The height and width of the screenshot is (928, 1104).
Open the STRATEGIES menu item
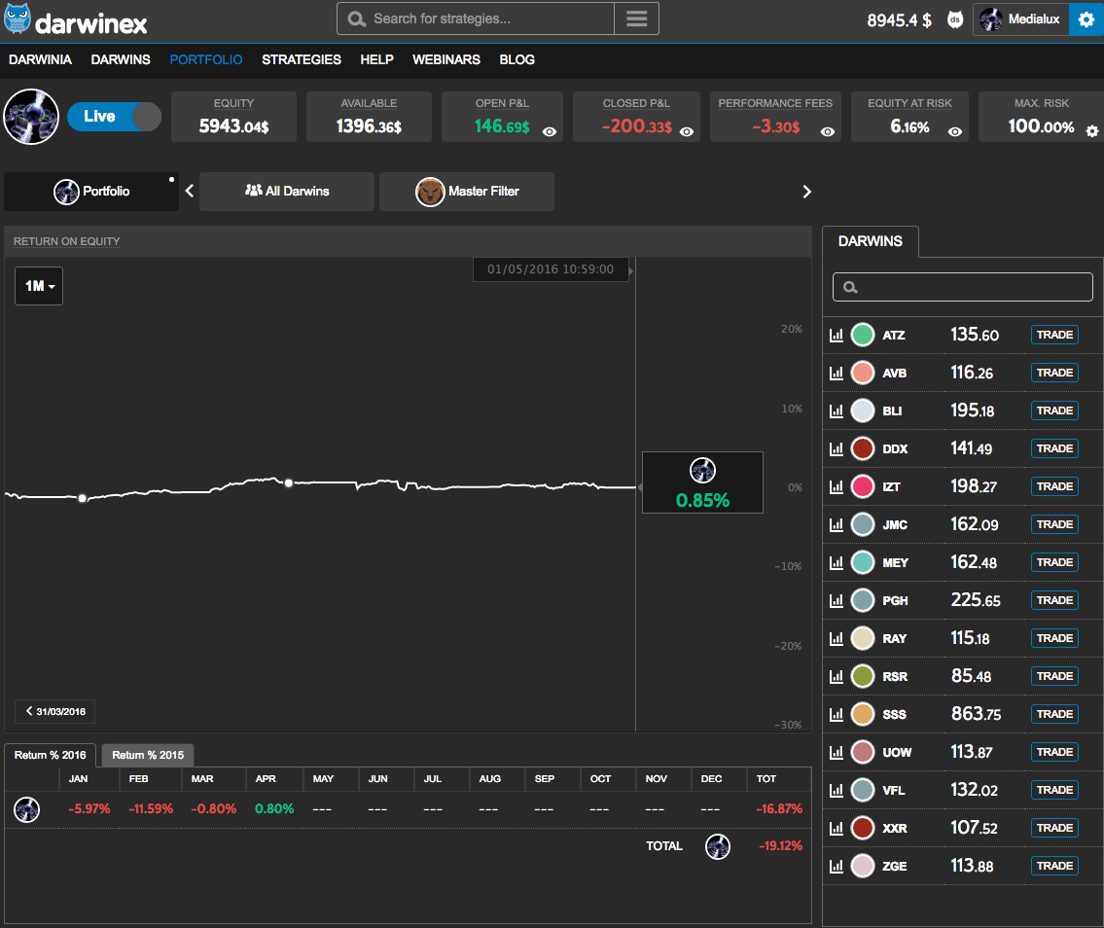point(302,59)
